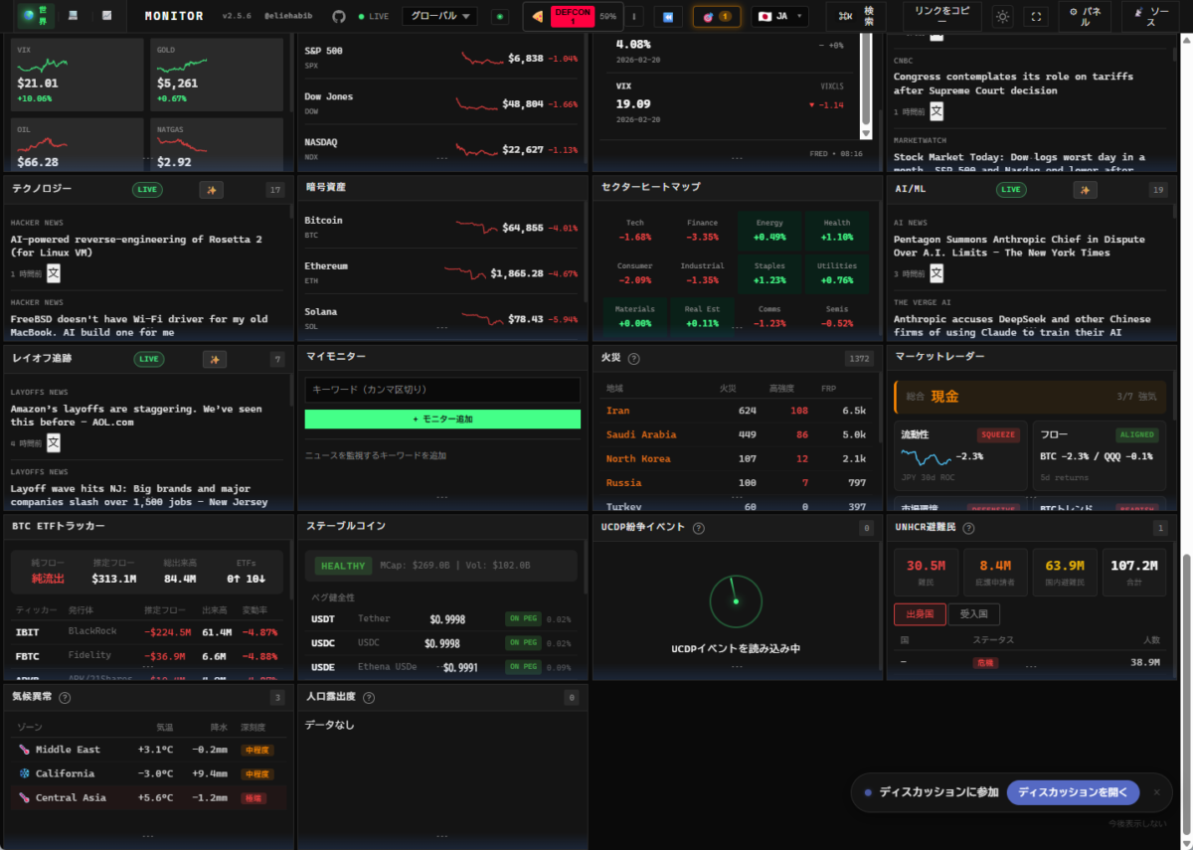Select the 出身国 toggle in UNHCR panel
Image resolution: width=1193 pixels, height=850 pixels.
click(920, 613)
